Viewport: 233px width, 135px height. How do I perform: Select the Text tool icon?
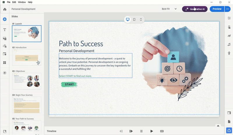(x=5, y=30)
